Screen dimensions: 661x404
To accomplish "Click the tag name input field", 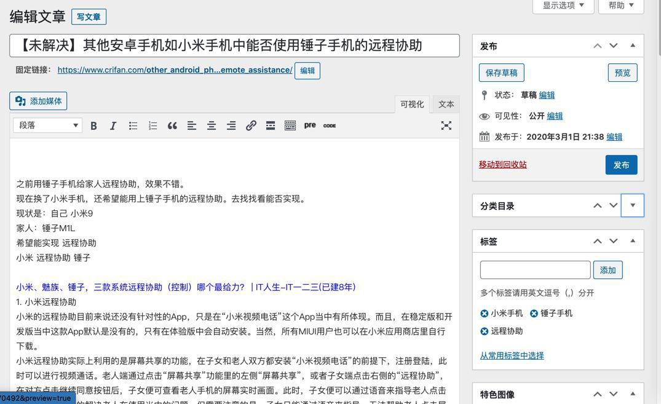I will [x=536, y=270].
